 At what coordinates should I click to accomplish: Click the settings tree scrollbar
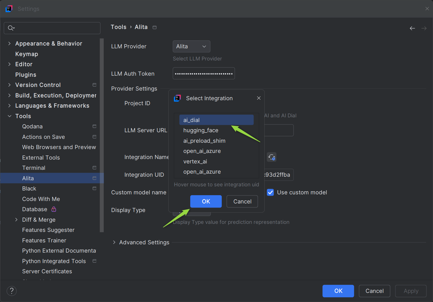101,135
